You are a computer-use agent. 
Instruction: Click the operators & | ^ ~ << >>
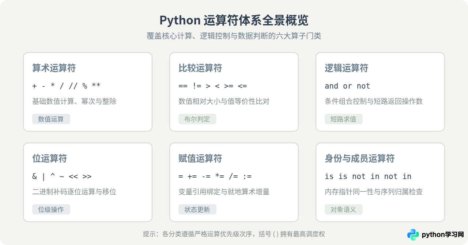click(x=62, y=176)
